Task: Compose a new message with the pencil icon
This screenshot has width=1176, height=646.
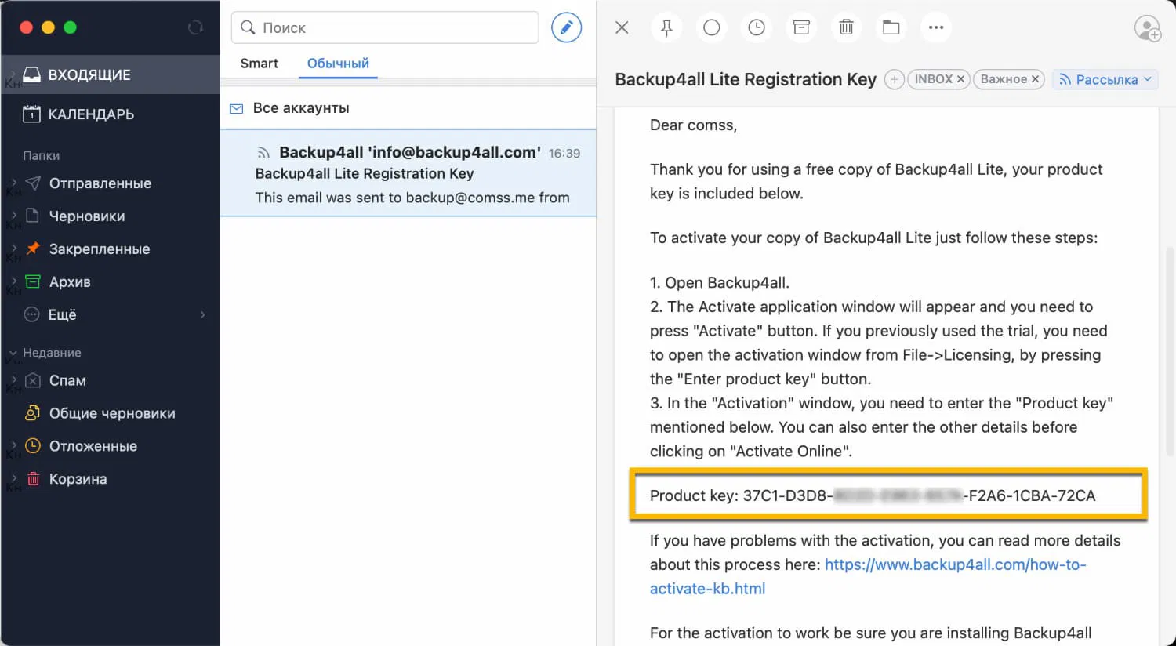Action: (566, 27)
